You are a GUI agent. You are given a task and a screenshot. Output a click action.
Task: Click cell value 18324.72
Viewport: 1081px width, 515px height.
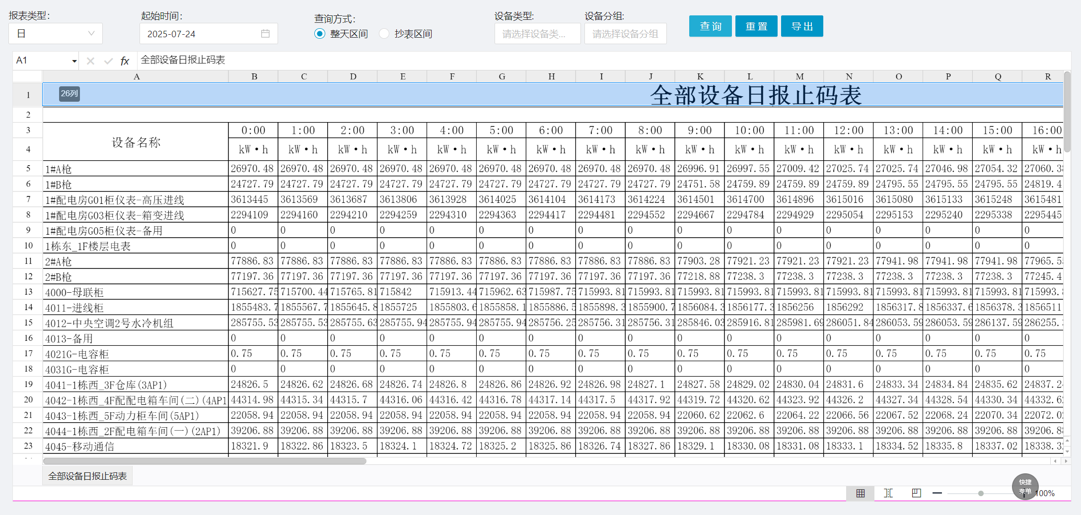tap(452, 446)
